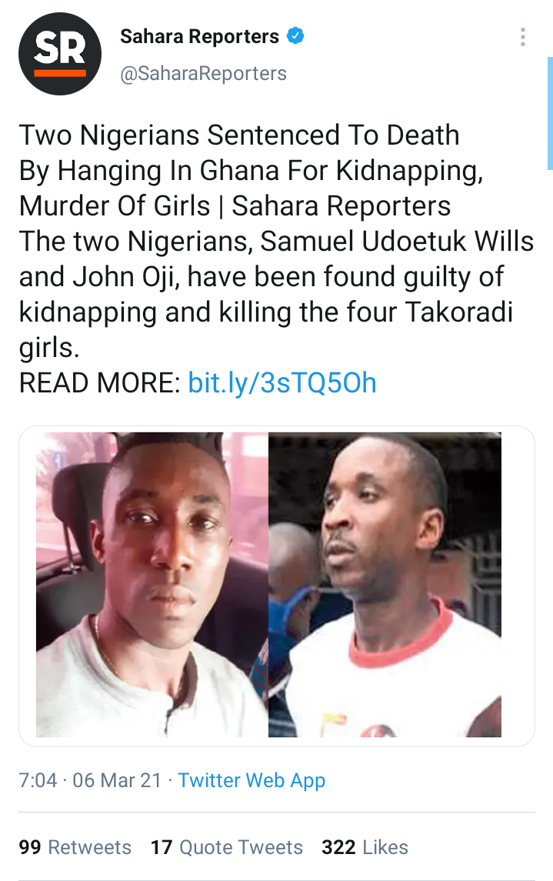Click the orange bar in the SR logo
The image size is (553, 881).
60,73
